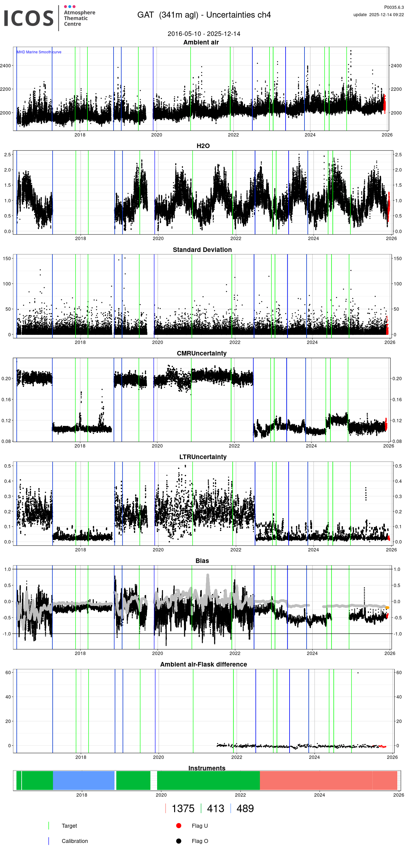Select the blue segment in Instruments bar
The height and width of the screenshot is (853, 408).
(x=83, y=780)
